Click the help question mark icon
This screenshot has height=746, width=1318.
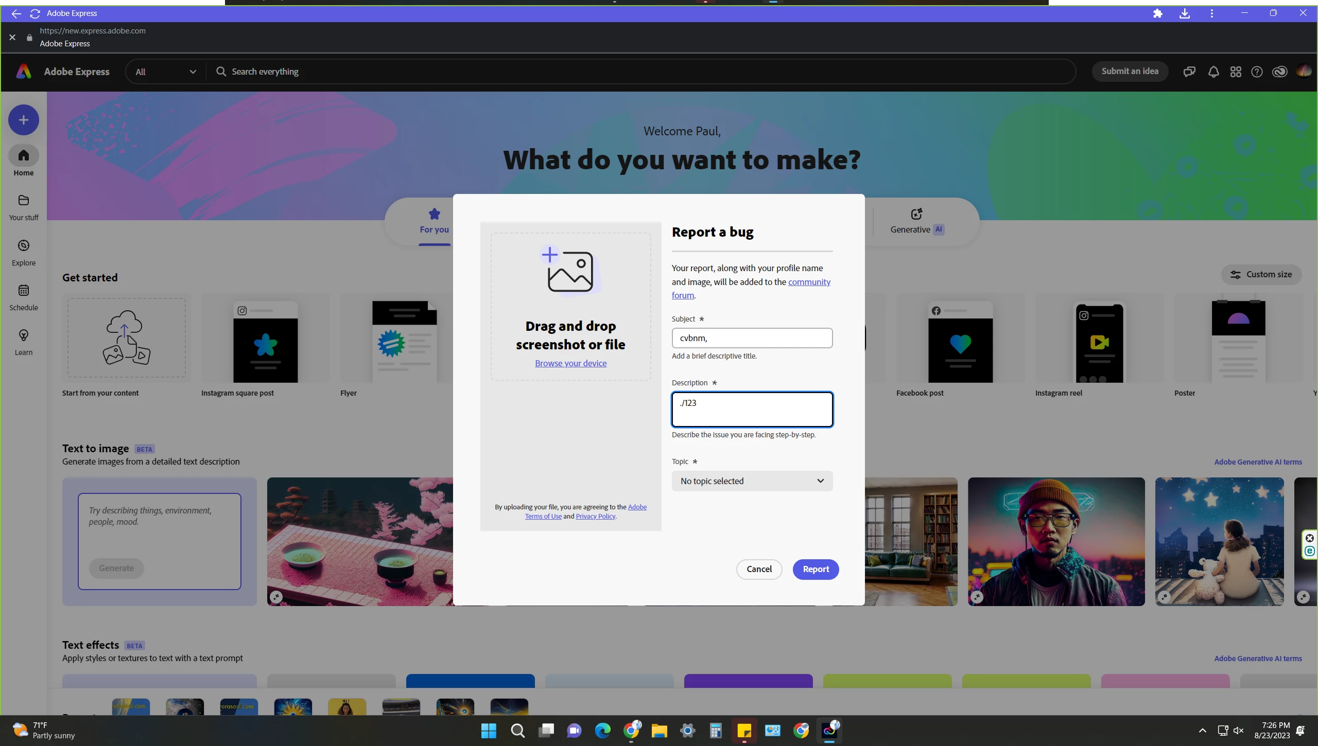coord(1257,72)
